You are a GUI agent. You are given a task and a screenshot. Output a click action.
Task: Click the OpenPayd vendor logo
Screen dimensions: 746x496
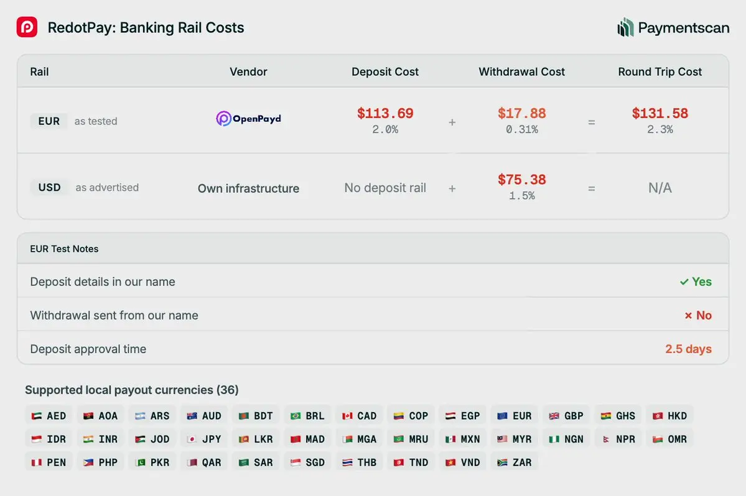tap(248, 118)
